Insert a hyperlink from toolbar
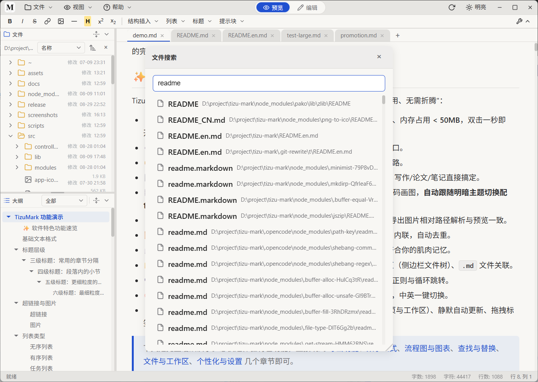Screen dimensions: 538x382 48,21
